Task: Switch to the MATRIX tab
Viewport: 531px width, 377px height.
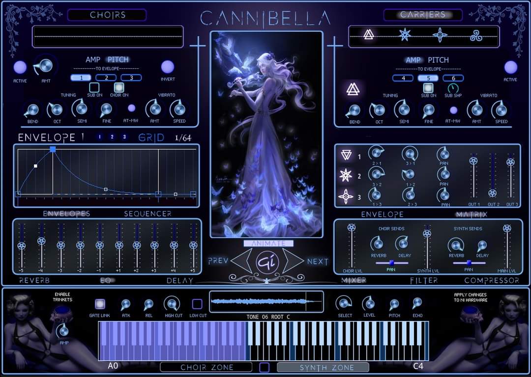Action: click(x=472, y=215)
